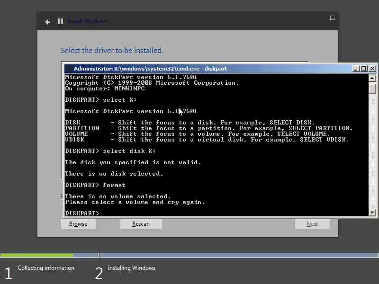Screen dimensions: 379x284
Task: Click the "select disk X:" command line
Action: 110,151
